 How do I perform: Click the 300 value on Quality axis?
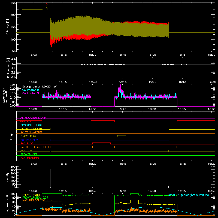[13, 167]
